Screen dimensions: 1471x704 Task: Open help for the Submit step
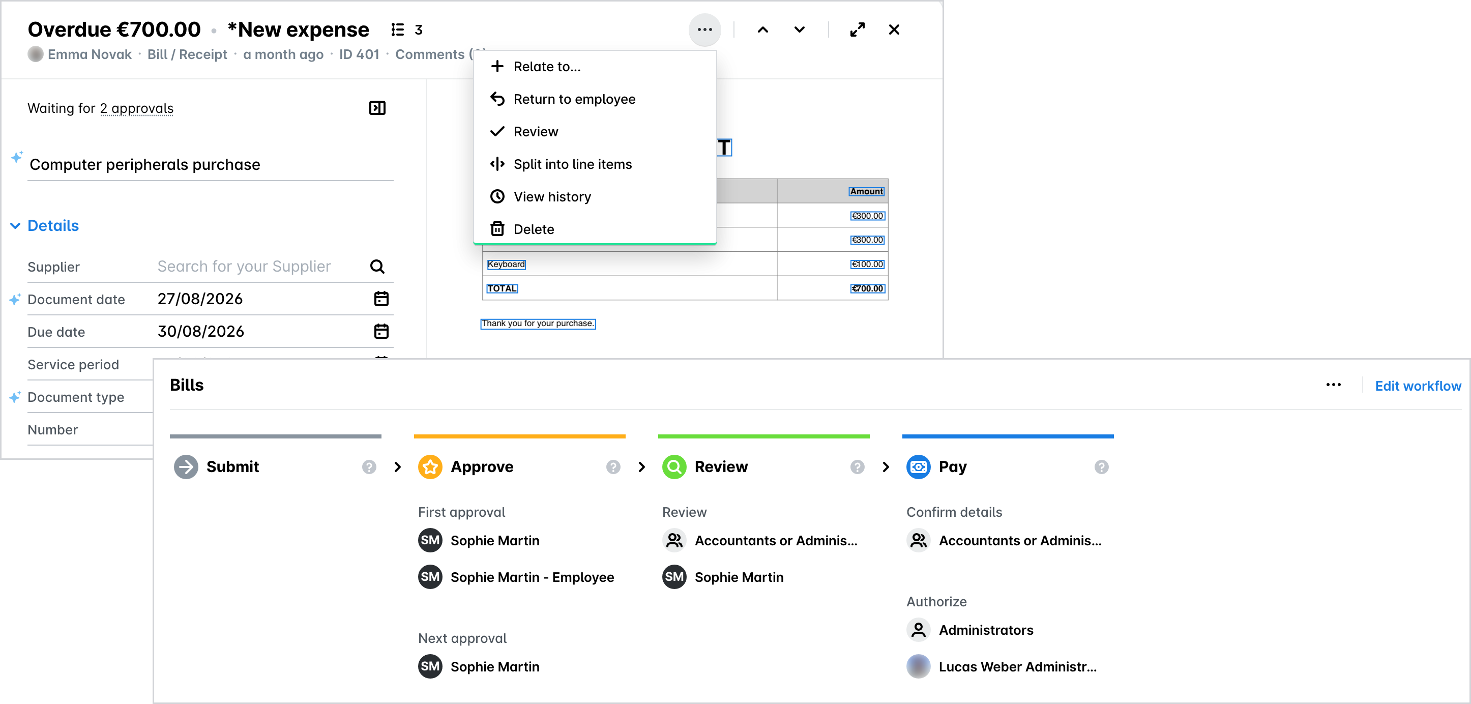click(x=369, y=467)
